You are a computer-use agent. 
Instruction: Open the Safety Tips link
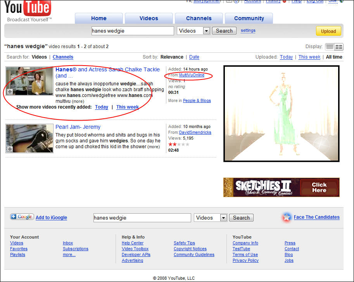[184, 243]
